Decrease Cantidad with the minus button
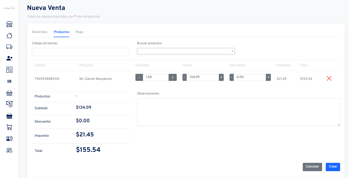Screen dimensions: 349x178 click(139, 77)
